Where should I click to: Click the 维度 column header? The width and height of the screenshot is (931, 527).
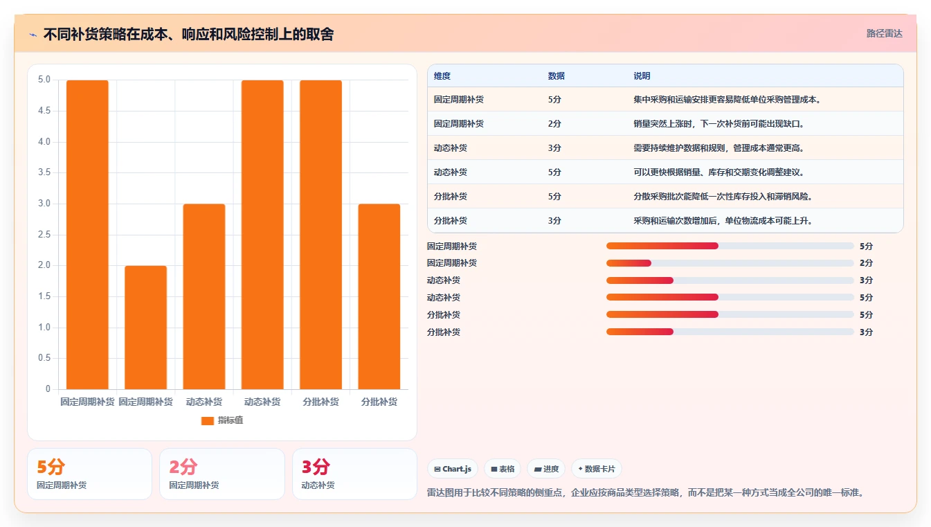click(x=442, y=76)
